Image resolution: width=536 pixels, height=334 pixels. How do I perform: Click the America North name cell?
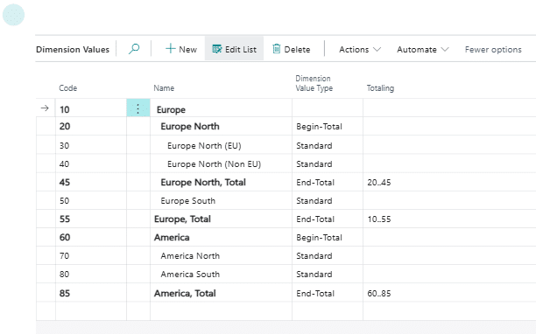pyautogui.click(x=221, y=256)
